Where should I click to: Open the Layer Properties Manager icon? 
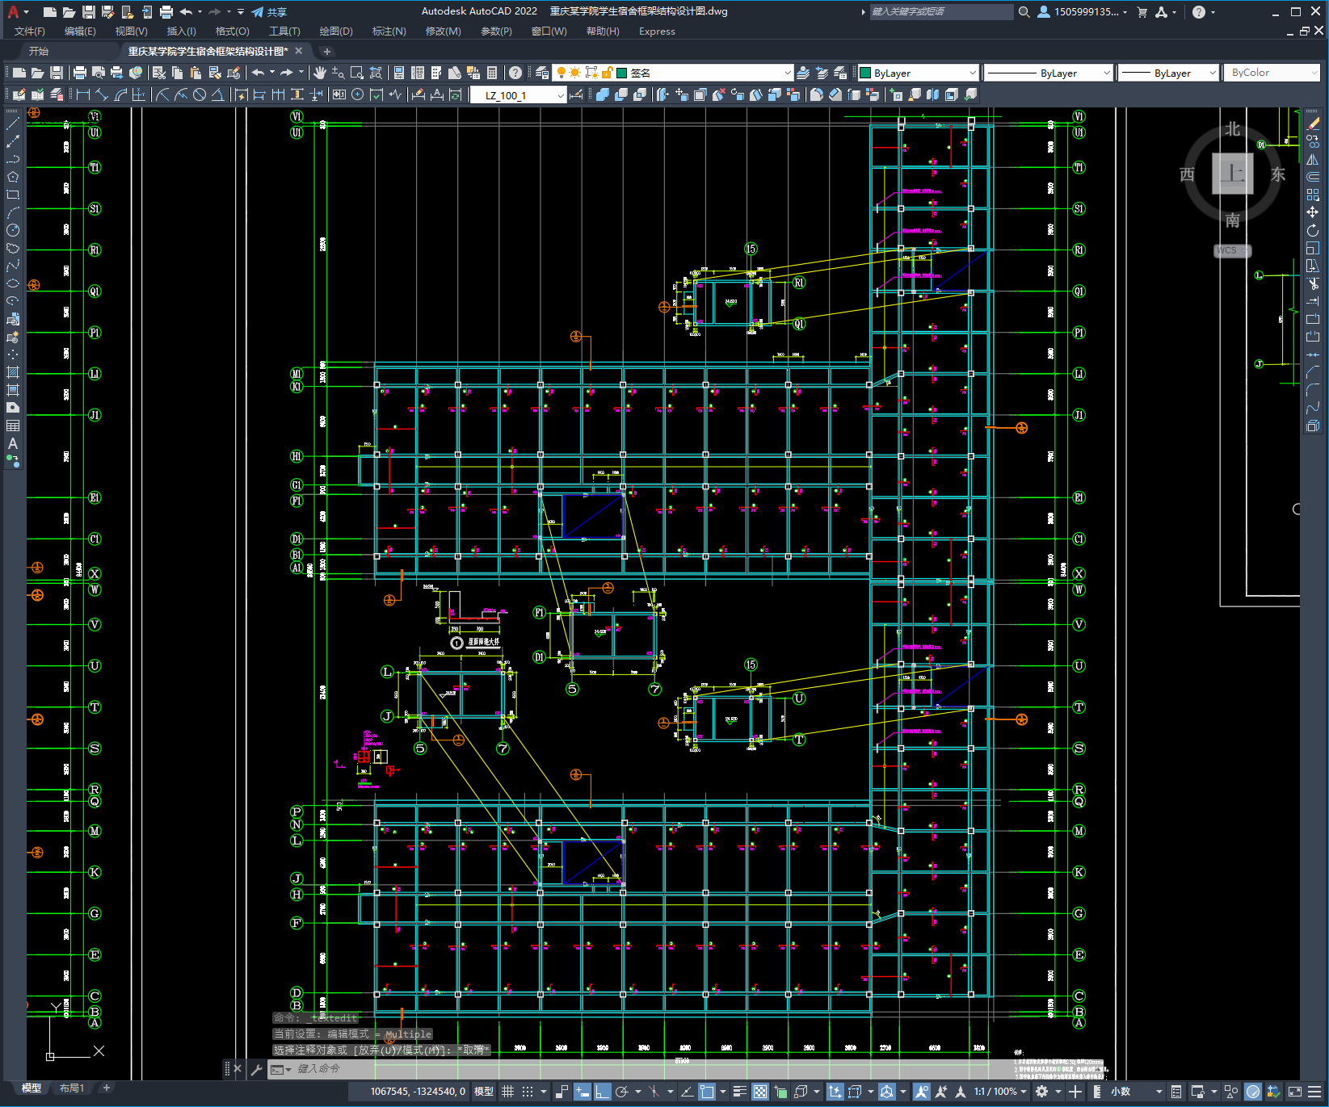[x=542, y=73]
